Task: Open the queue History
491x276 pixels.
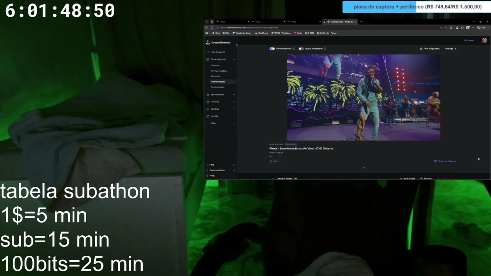Action: 426,178
